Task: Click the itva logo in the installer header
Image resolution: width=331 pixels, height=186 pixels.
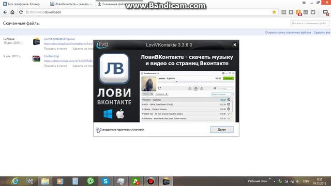Action: coord(102,45)
